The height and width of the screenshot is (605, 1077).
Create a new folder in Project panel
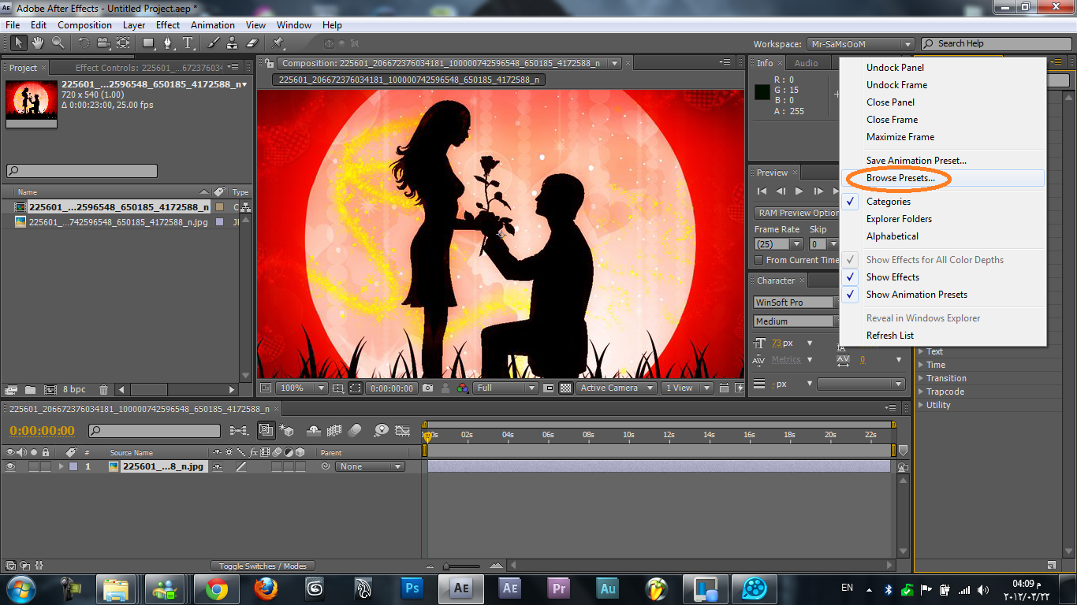30,389
